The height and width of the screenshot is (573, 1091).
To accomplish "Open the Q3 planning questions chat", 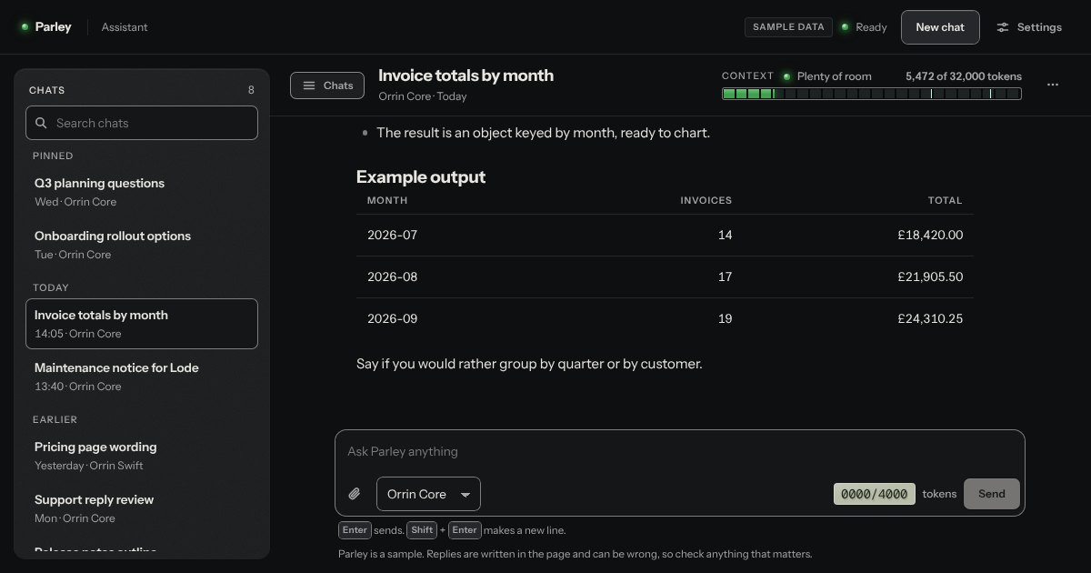I will (142, 191).
